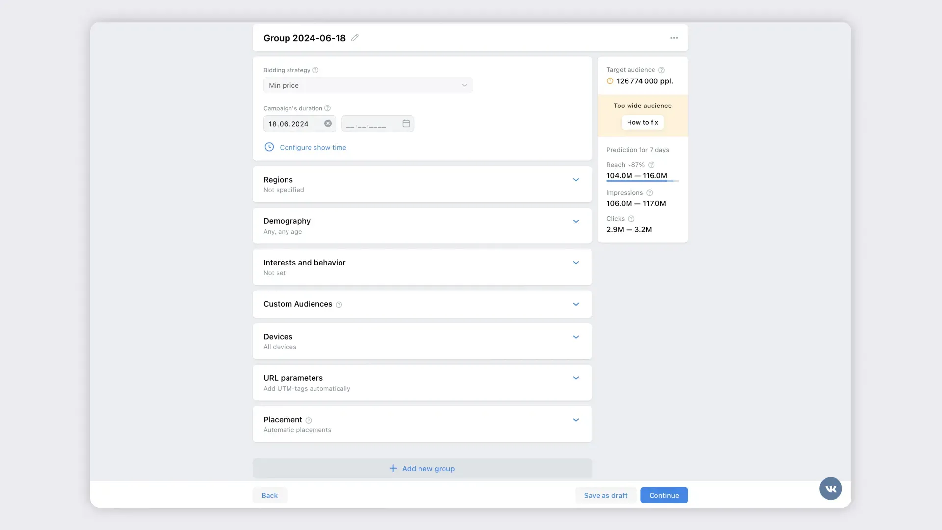Open the VK round chat icon
Image resolution: width=942 pixels, height=530 pixels.
830,489
